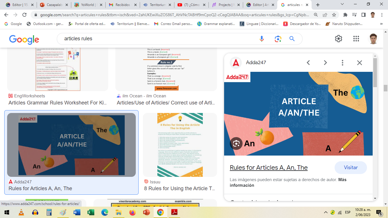Click the Visitar button
This screenshot has width=388, height=218.
351,167
